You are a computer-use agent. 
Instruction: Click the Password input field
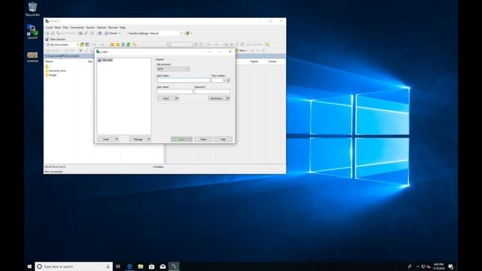coord(212,92)
